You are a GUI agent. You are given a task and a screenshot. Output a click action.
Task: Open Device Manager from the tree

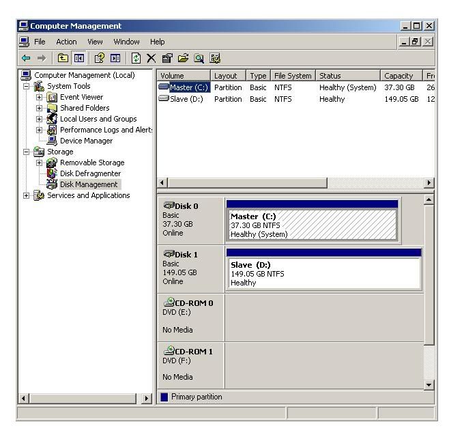[86, 141]
